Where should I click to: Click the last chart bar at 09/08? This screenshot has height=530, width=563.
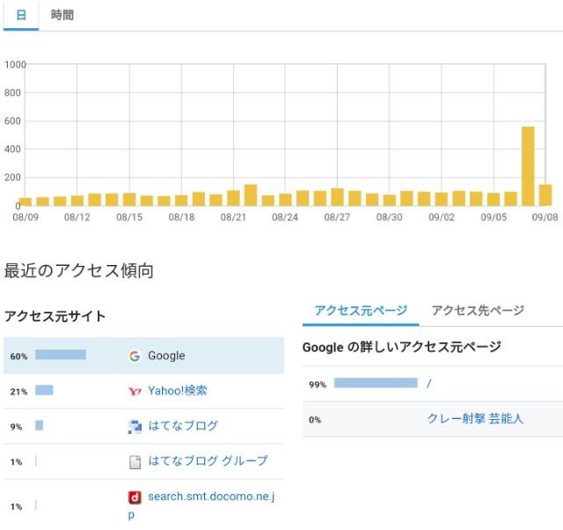545,195
